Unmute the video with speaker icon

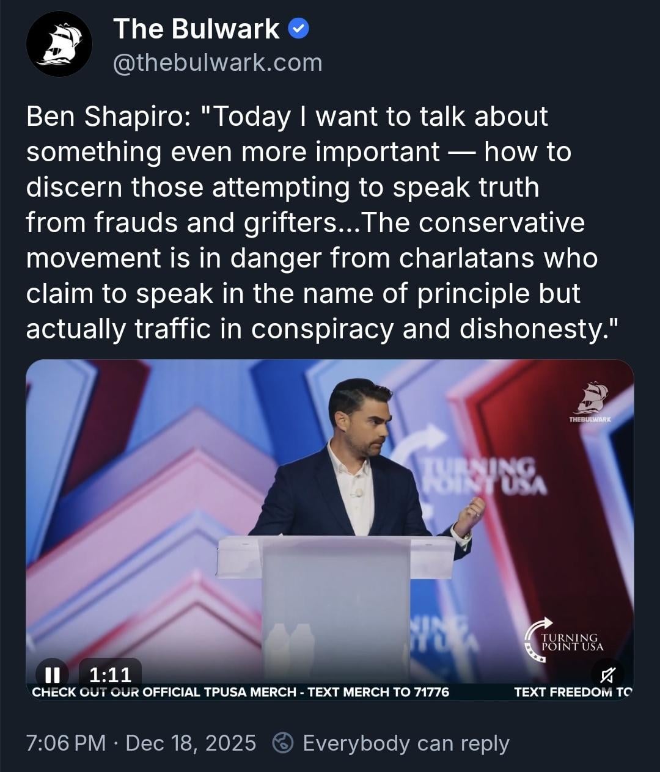[x=607, y=674]
